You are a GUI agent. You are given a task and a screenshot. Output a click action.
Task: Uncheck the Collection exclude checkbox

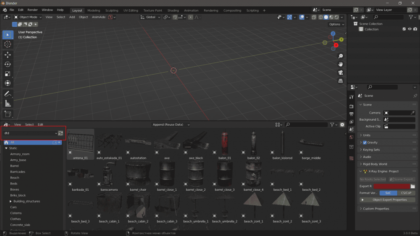[404, 29]
